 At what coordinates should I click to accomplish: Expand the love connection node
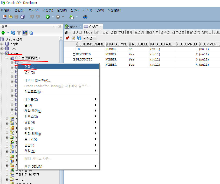point(2,49)
